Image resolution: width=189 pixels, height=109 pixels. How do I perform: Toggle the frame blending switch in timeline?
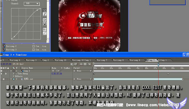[85, 64]
